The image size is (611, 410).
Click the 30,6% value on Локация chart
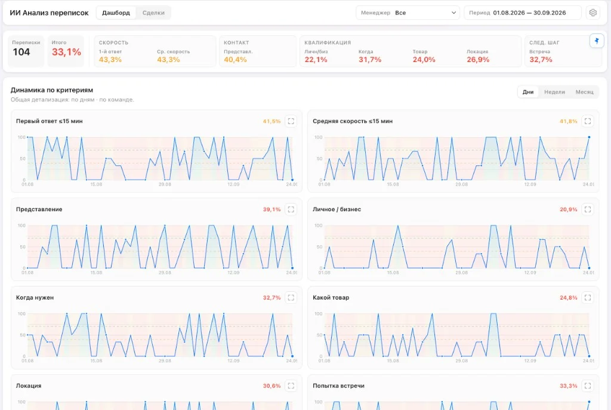tap(271, 386)
